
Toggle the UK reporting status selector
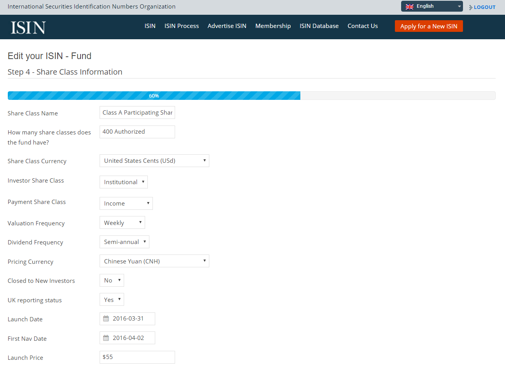(x=112, y=300)
